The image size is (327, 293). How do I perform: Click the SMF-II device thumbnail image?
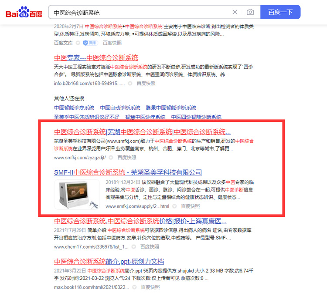click(x=77, y=195)
